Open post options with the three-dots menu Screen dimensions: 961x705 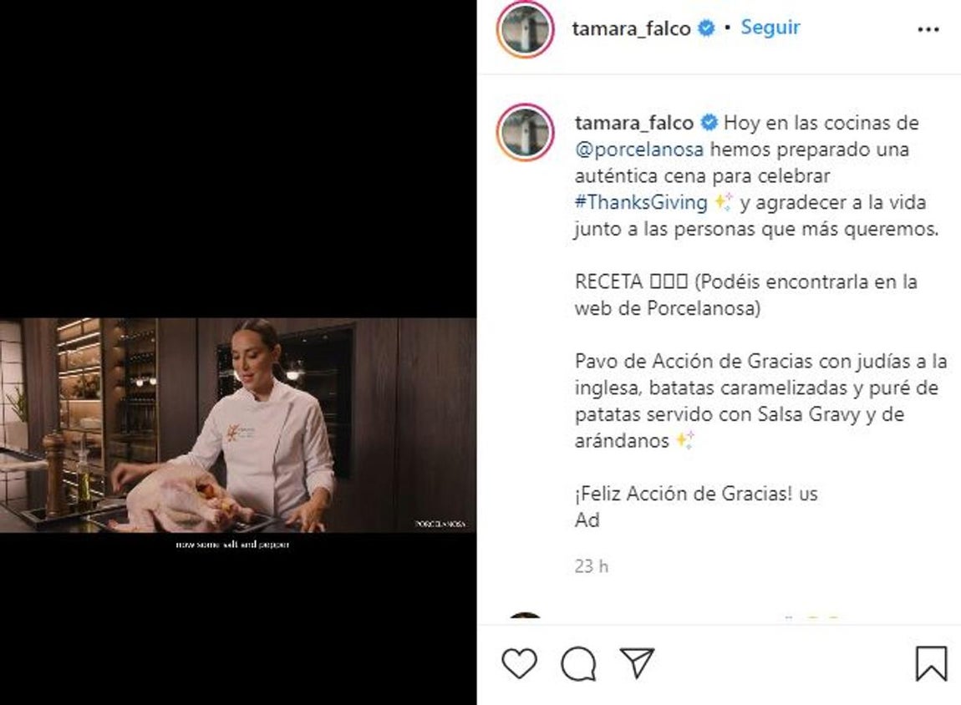tap(928, 29)
